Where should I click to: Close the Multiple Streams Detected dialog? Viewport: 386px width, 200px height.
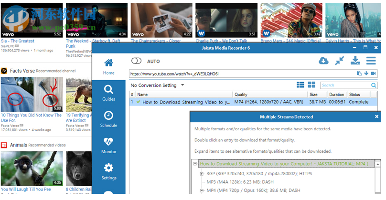[x=376, y=116]
